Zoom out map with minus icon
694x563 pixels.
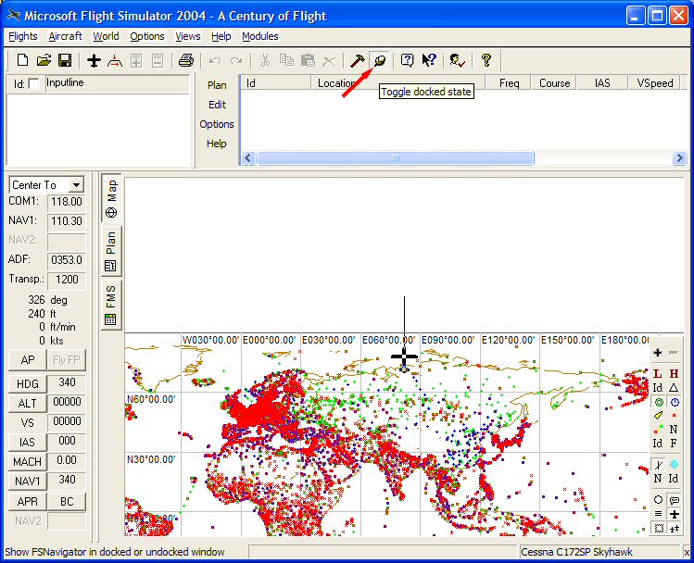(x=674, y=353)
